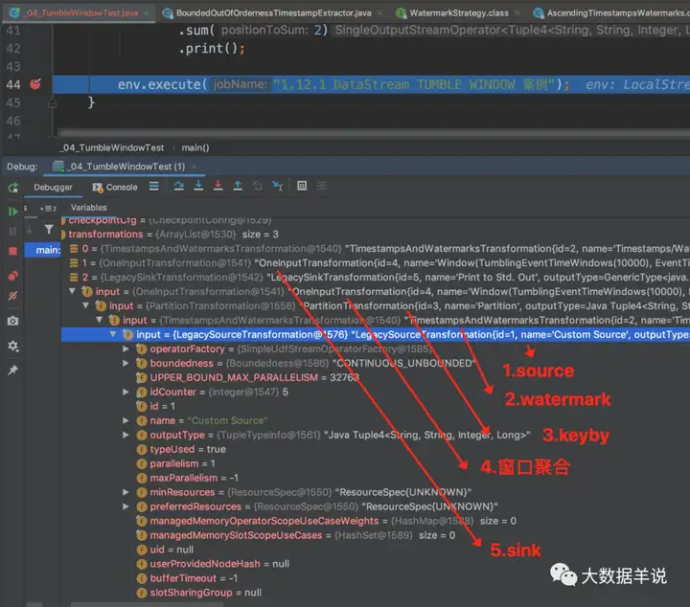This screenshot has height=607, width=690.
Task: Switch to the Debugger tab
Action: coord(53,188)
